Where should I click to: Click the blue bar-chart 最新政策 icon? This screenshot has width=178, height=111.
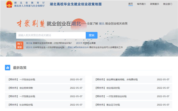click(x=8, y=67)
